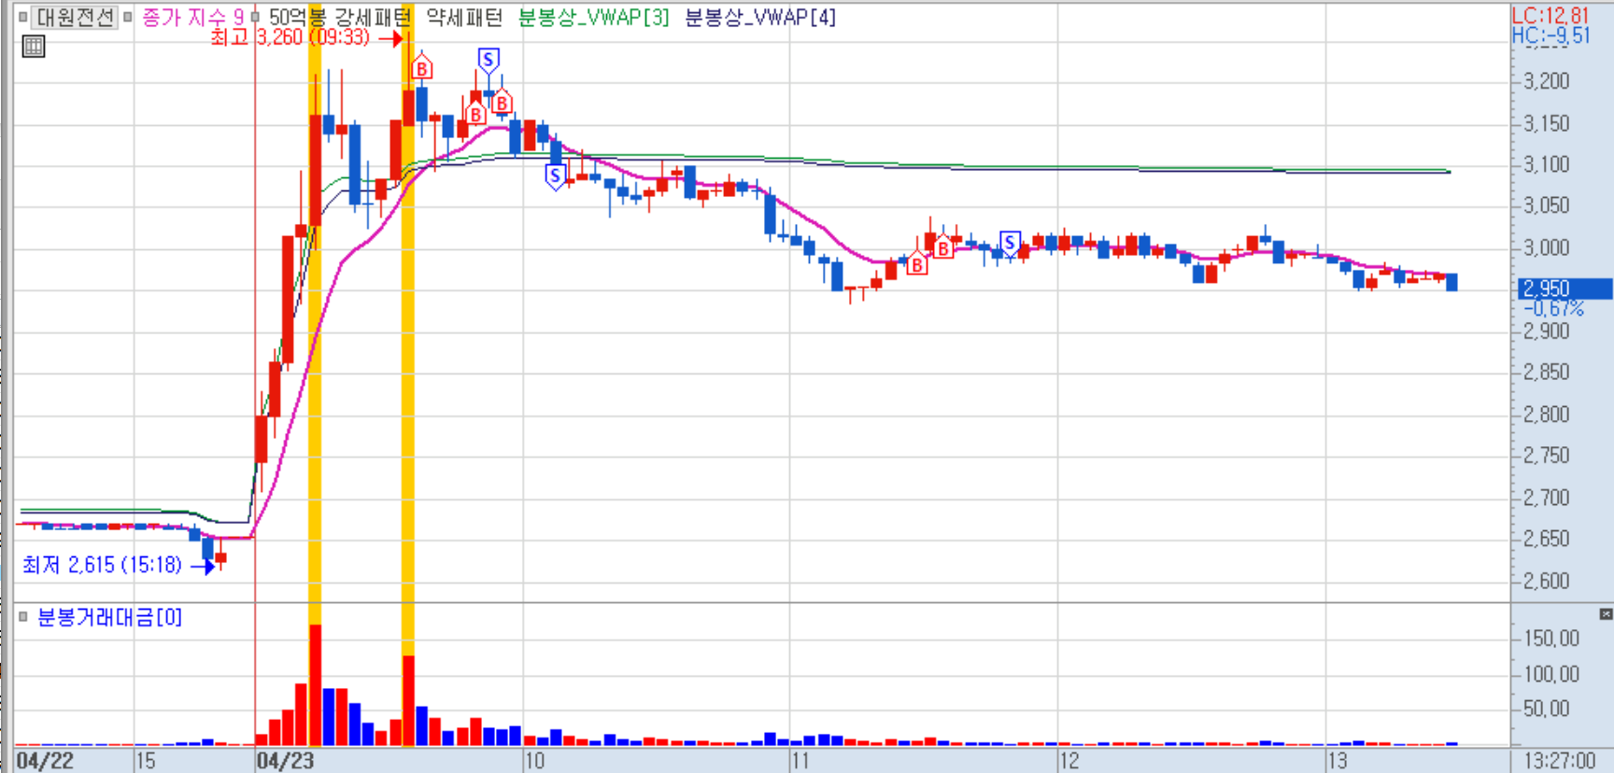
Task: Click the 3,100 price axis label
Action: click(x=1547, y=164)
